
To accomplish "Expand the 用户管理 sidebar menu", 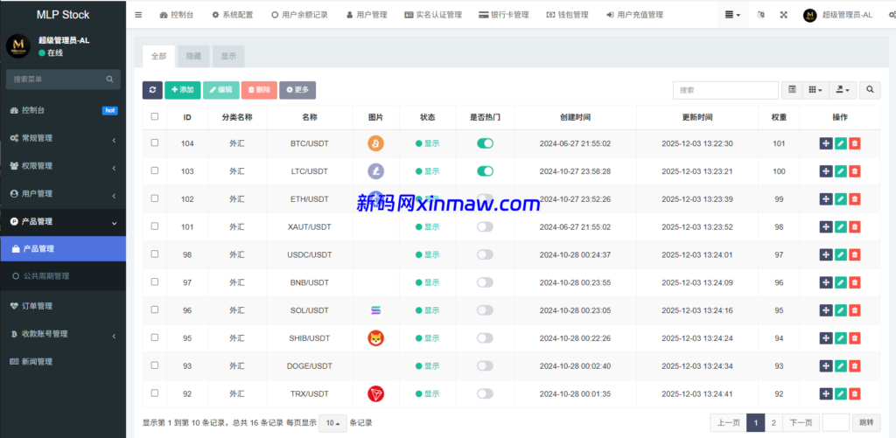I will tap(63, 193).
